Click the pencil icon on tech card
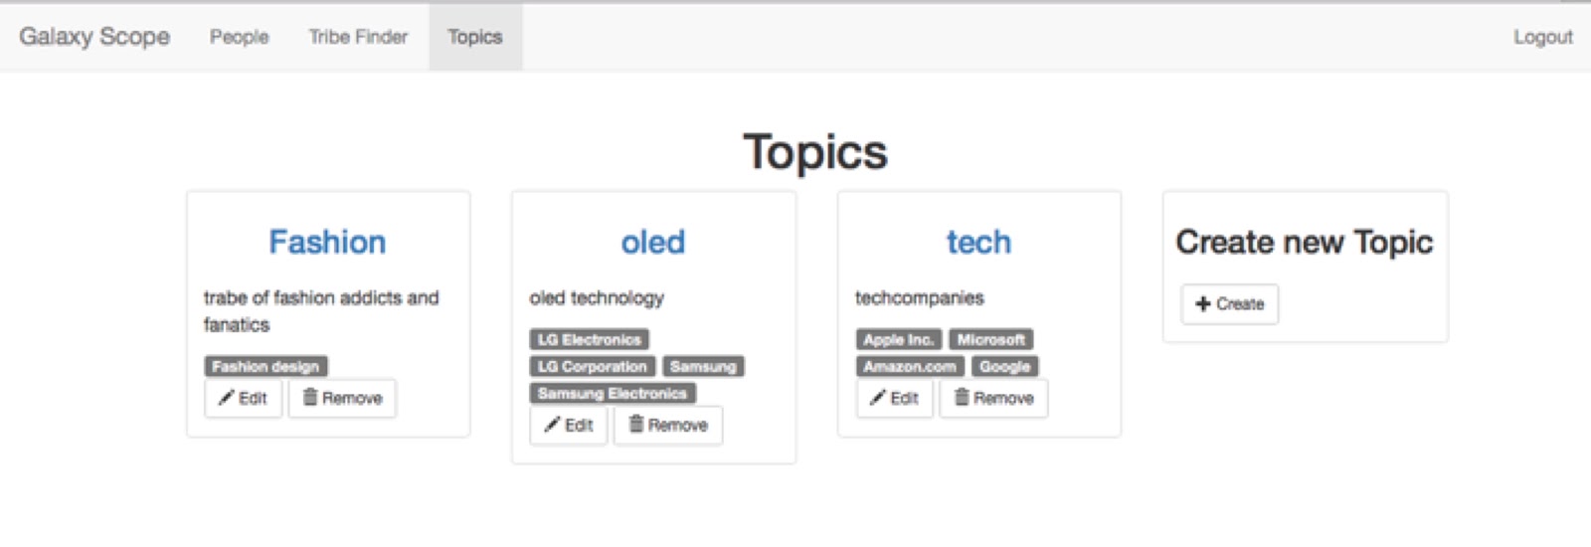 click(x=877, y=398)
